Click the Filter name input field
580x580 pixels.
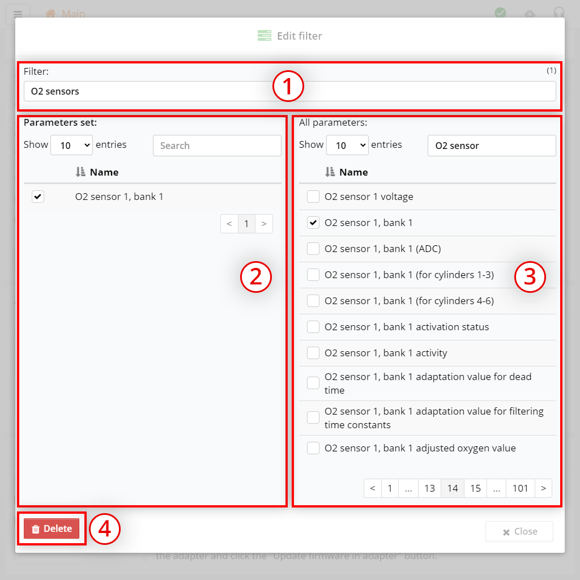click(170, 91)
